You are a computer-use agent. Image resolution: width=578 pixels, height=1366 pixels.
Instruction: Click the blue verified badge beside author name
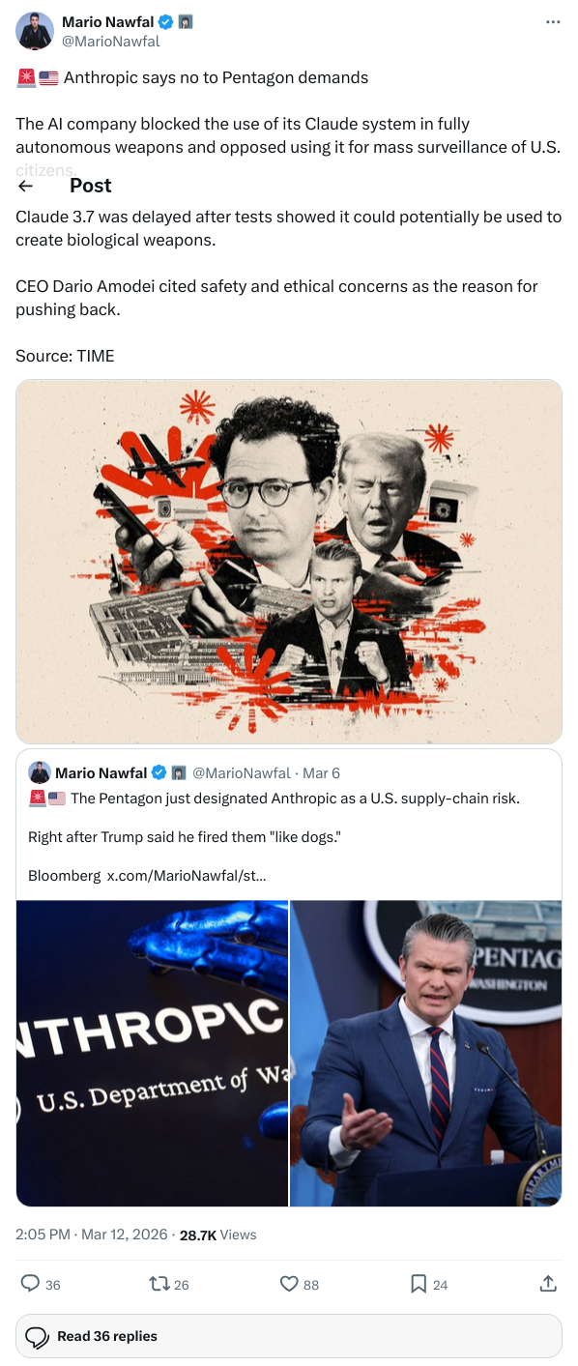click(166, 22)
